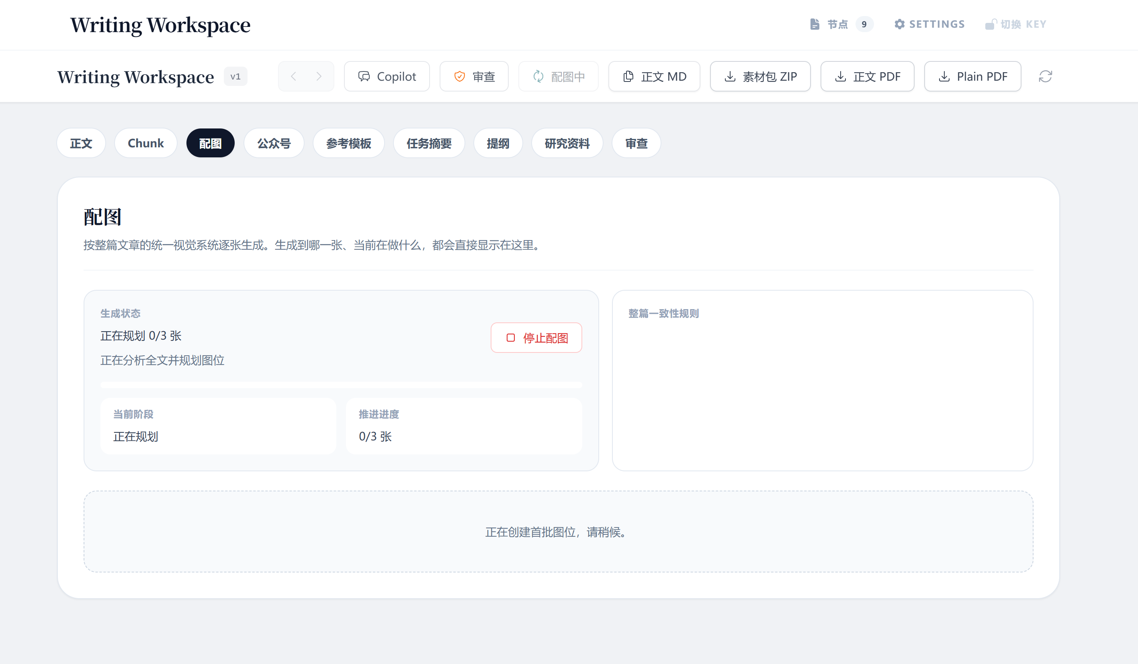Click the generation progress bar
Viewport: 1138px width, 664px height.
click(x=341, y=385)
